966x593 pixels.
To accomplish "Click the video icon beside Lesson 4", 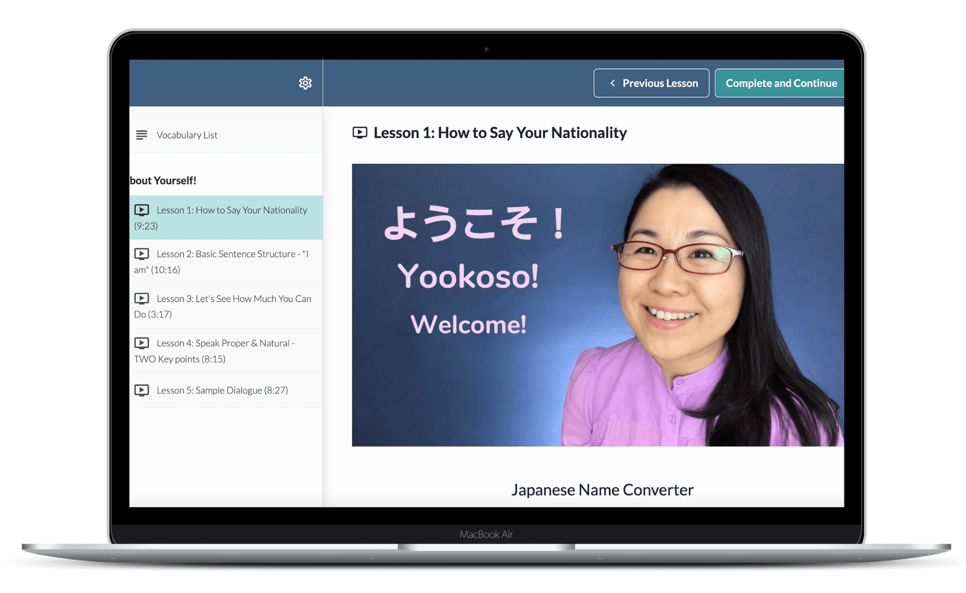I will (x=142, y=343).
